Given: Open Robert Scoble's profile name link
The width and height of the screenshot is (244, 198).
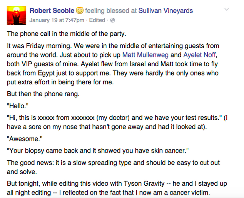Looking at the screenshot, I should pos(52,10).
